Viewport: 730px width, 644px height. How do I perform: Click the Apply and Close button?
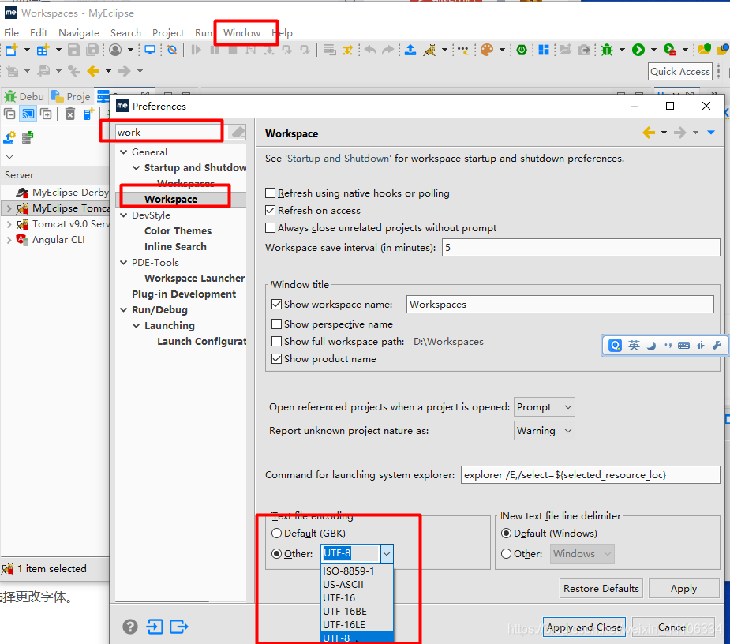584,627
